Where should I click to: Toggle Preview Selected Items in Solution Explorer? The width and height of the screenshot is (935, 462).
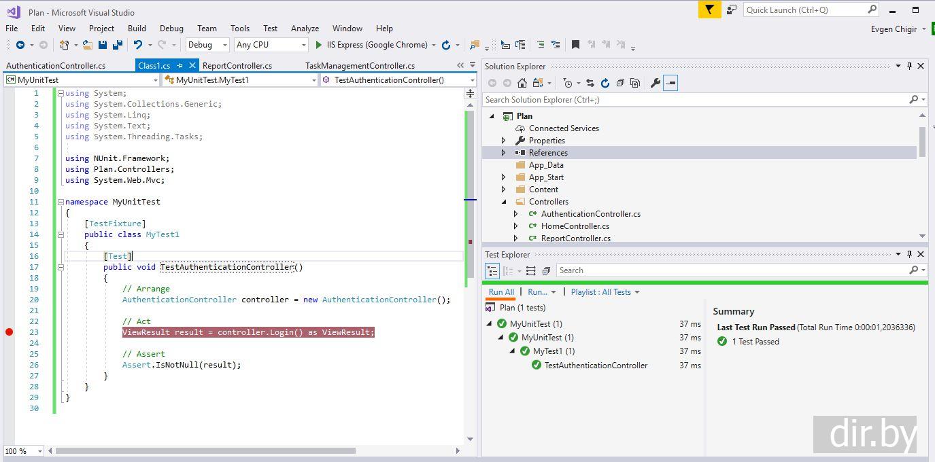(x=670, y=83)
